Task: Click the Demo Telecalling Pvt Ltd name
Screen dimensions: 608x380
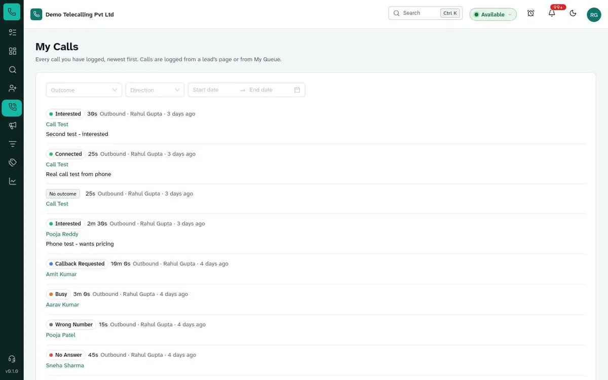Action: (80, 15)
